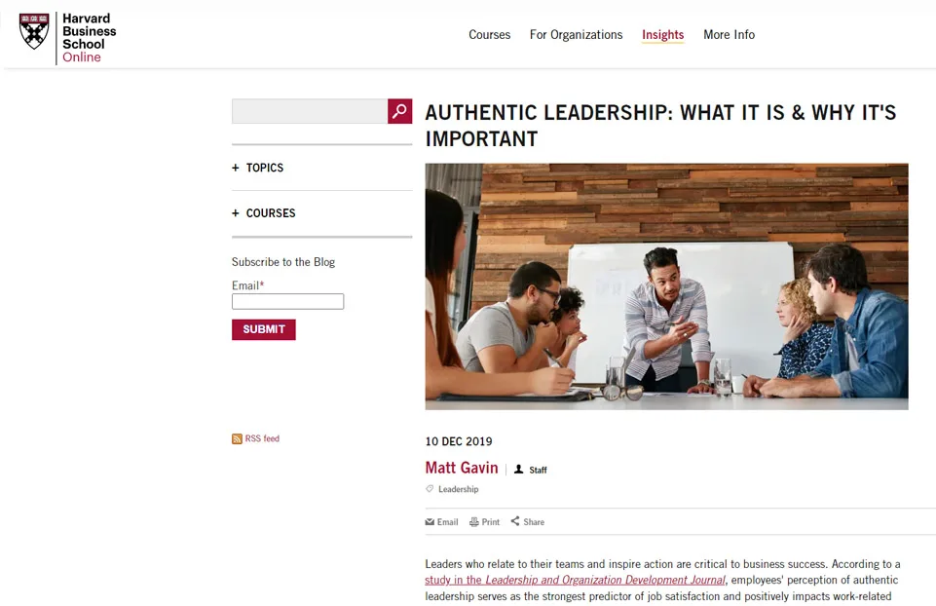
Task: Click the Email subscription input field
Action: click(287, 302)
